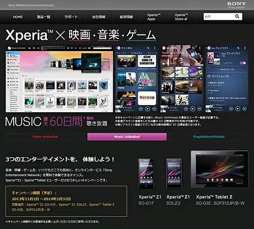This screenshot has height=229, width=254.
Task: Open the Xperia Store external link
Action: coord(181,17)
